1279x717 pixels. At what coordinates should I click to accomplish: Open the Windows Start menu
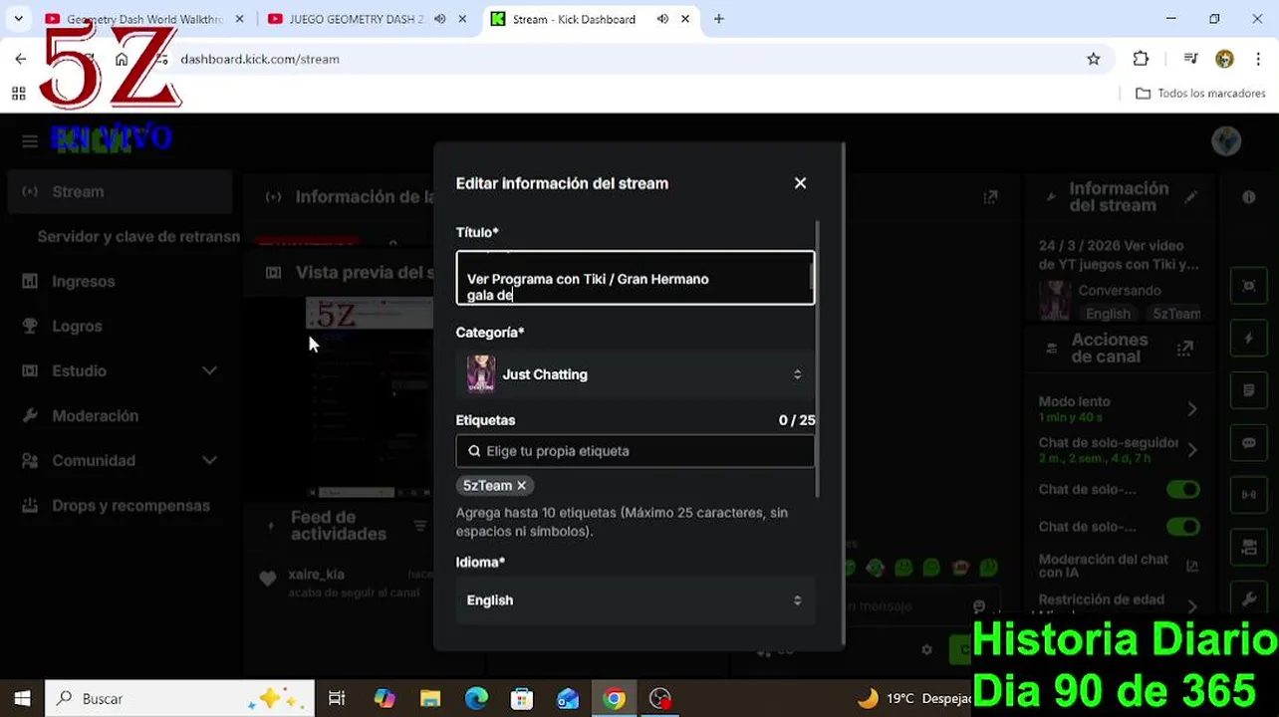pos(22,699)
